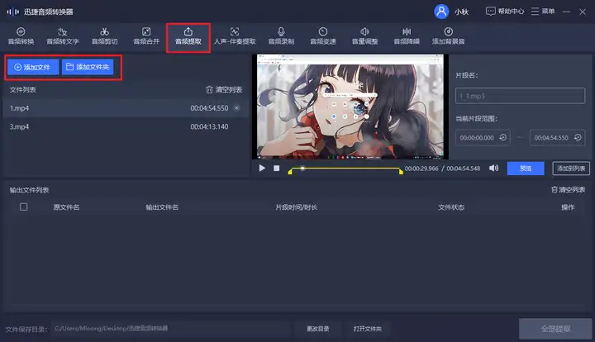Open the user profile avatar 小秋
Viewport: 595px width, 342px height.
tap(441, 12)
